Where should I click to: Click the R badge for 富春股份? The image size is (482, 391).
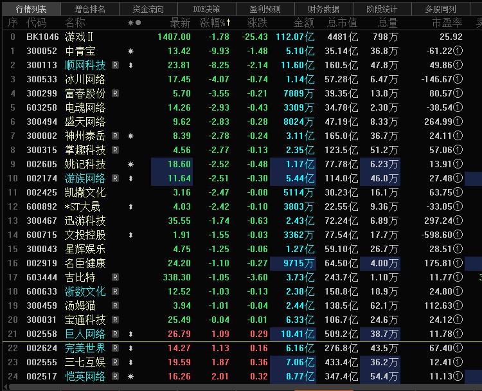pyautogui.click(x=115, y=93)
